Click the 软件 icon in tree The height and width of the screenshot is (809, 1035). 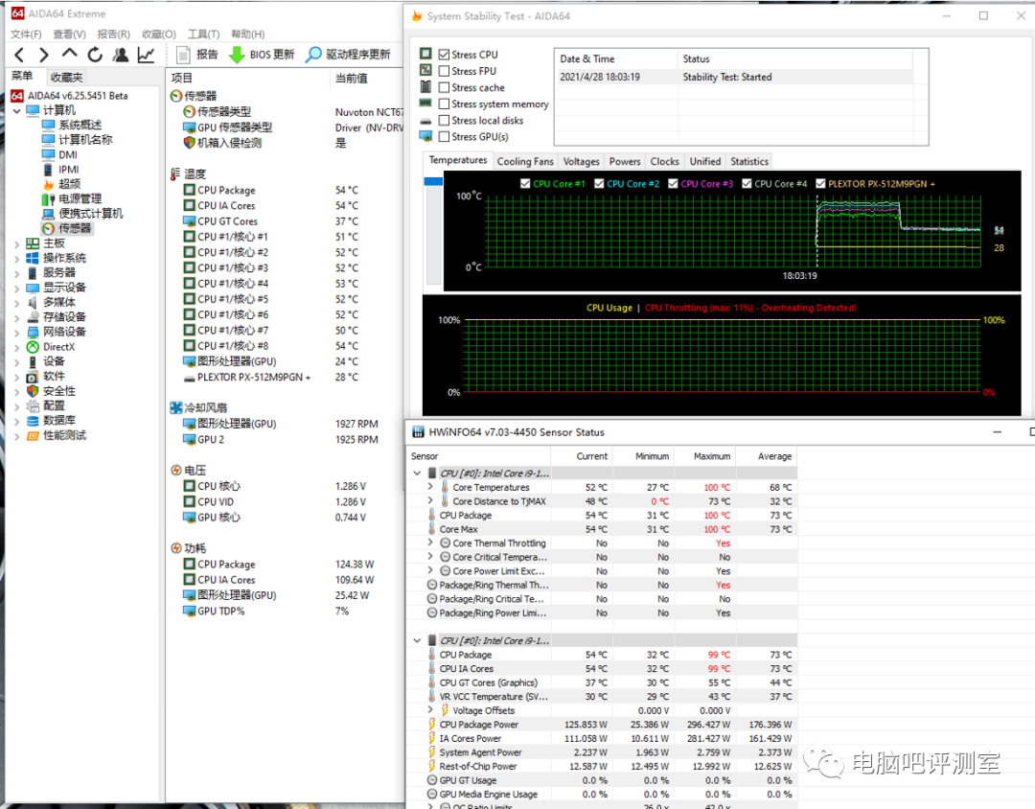coord(33,377)
